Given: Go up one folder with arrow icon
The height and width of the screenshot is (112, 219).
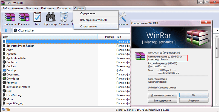Looking at the screenshot, I should pos(6,30).
